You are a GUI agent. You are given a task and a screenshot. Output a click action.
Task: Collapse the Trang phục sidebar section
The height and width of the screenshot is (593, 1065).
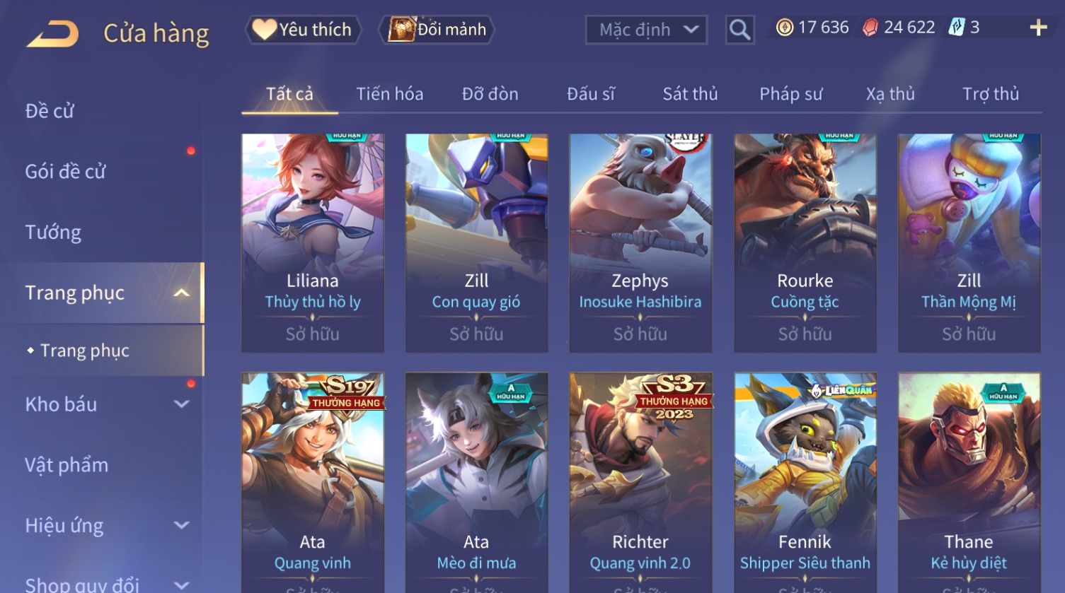[x=182, y=293]
